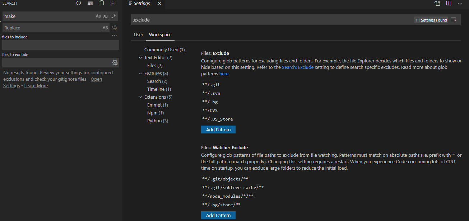This screenshot has width=469, height=221.
Task: Split the Settings editor to the right
Action: pyautogui.click(x=449, y=3)
